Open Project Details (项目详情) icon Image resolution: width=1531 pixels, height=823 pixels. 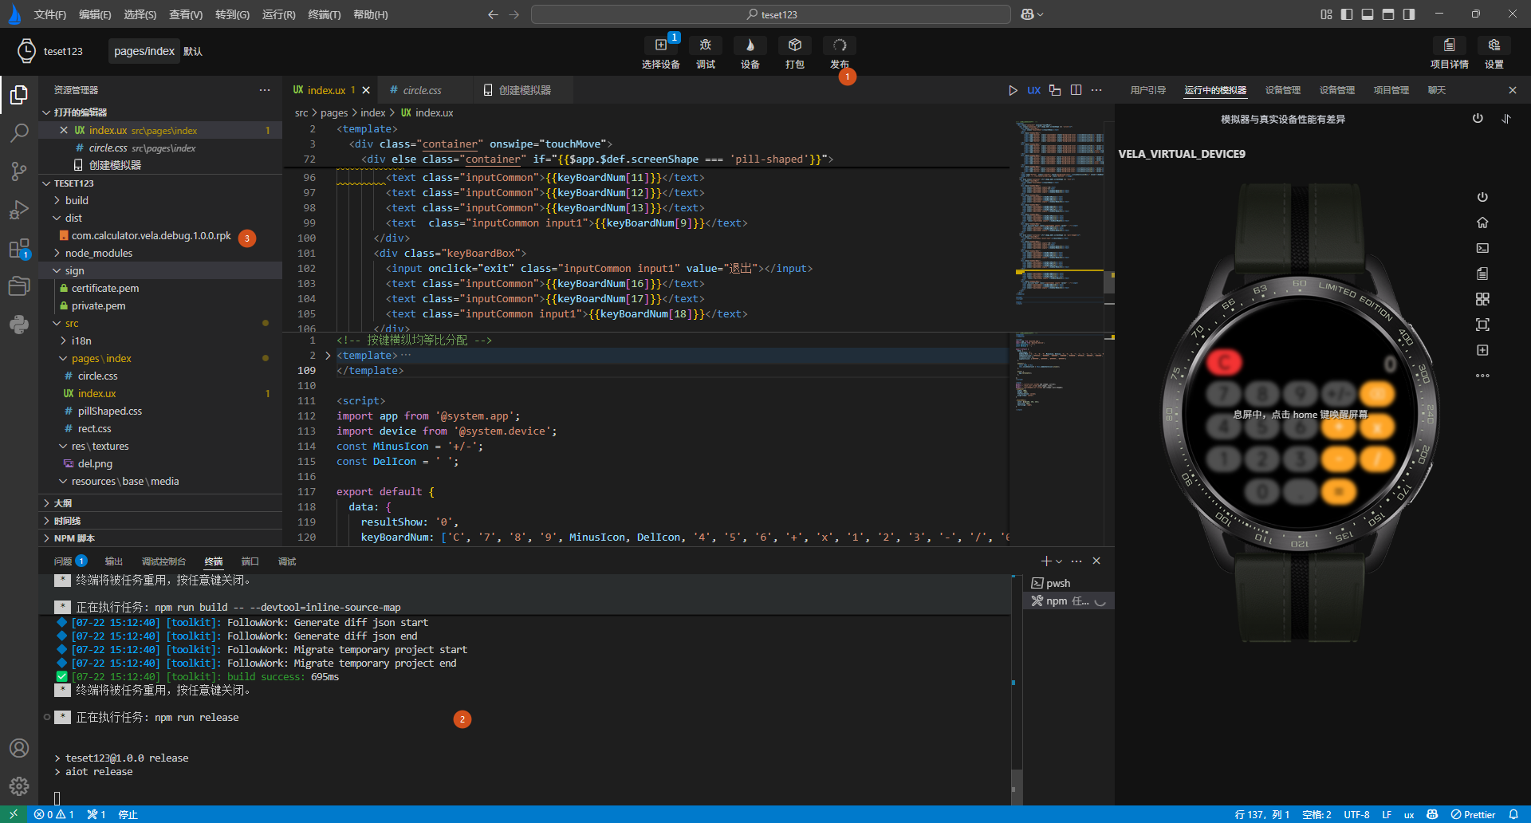1449,46
